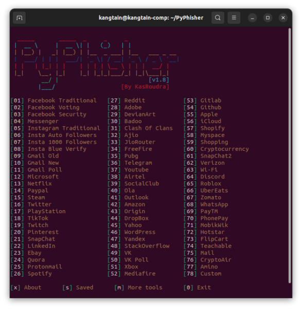This screenshot has height=309, width=302.
Task: Select the 'iCloud' entry
Action: pyautogui.click(x=211, y=121)
